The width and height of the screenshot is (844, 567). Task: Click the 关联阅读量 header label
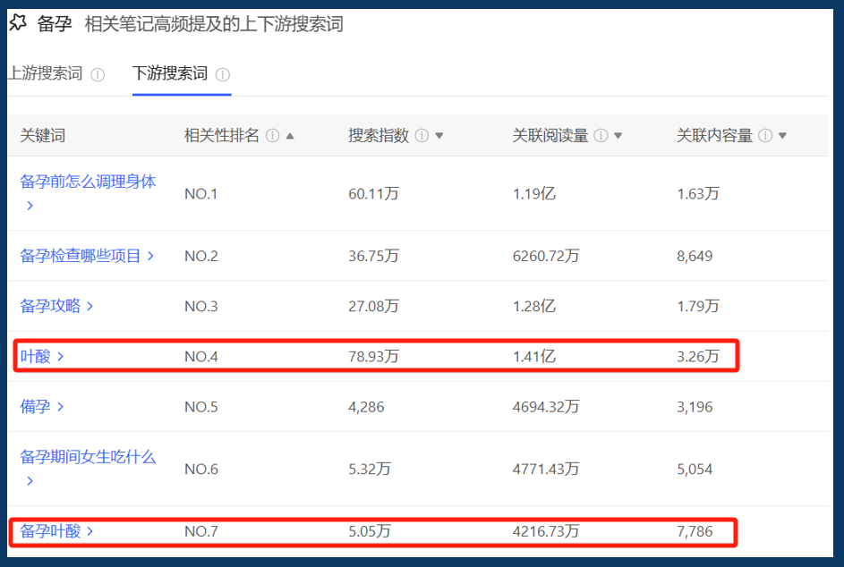pos(550,136)
